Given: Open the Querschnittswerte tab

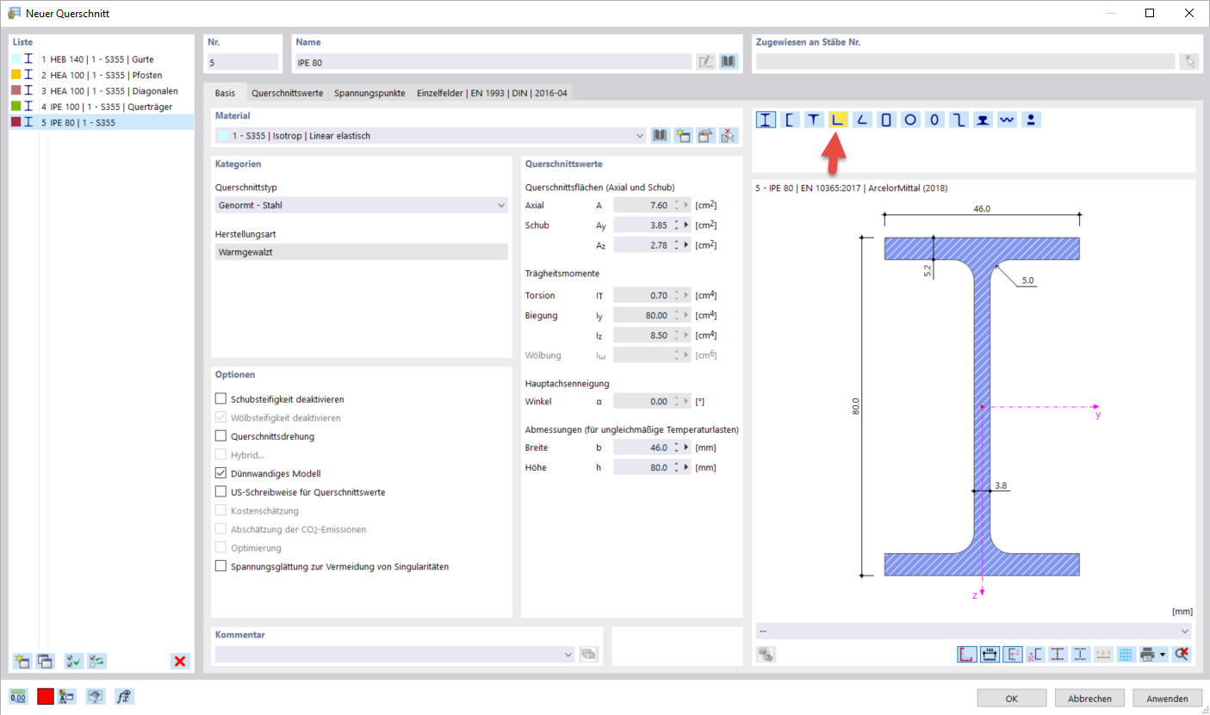Looking at the screenshot, I should click(x=287, y=93).
